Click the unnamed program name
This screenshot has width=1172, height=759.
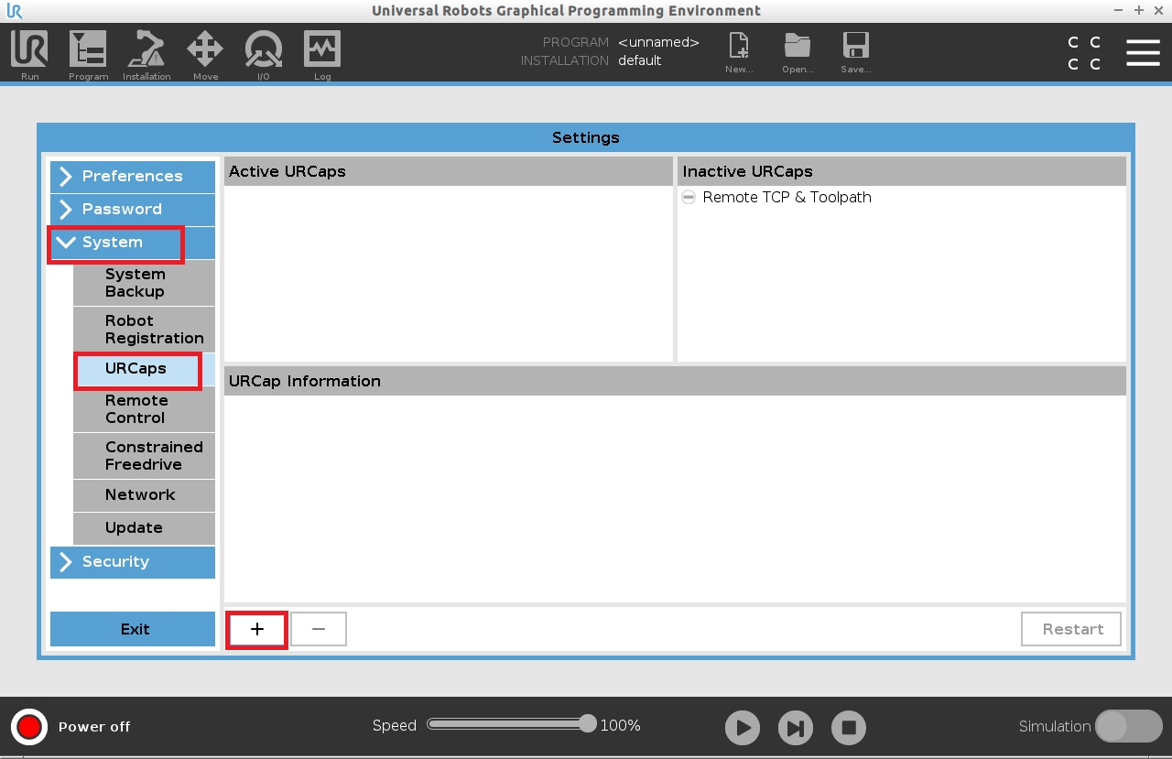click(658, 43)
